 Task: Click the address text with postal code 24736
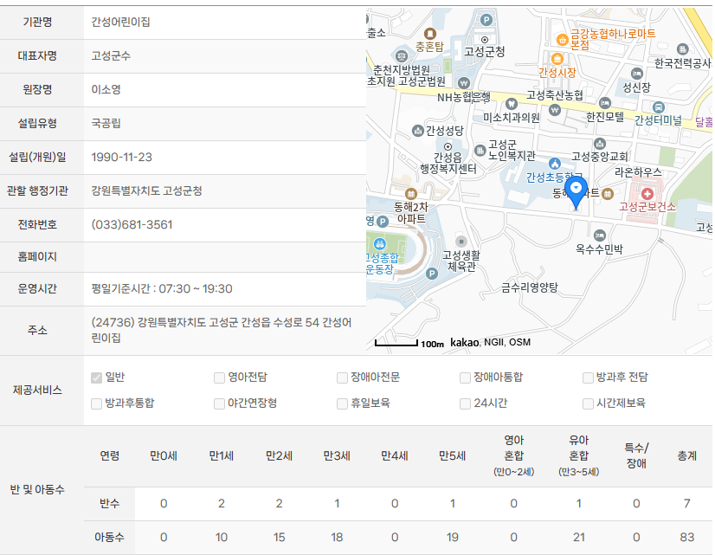[222, 330]
